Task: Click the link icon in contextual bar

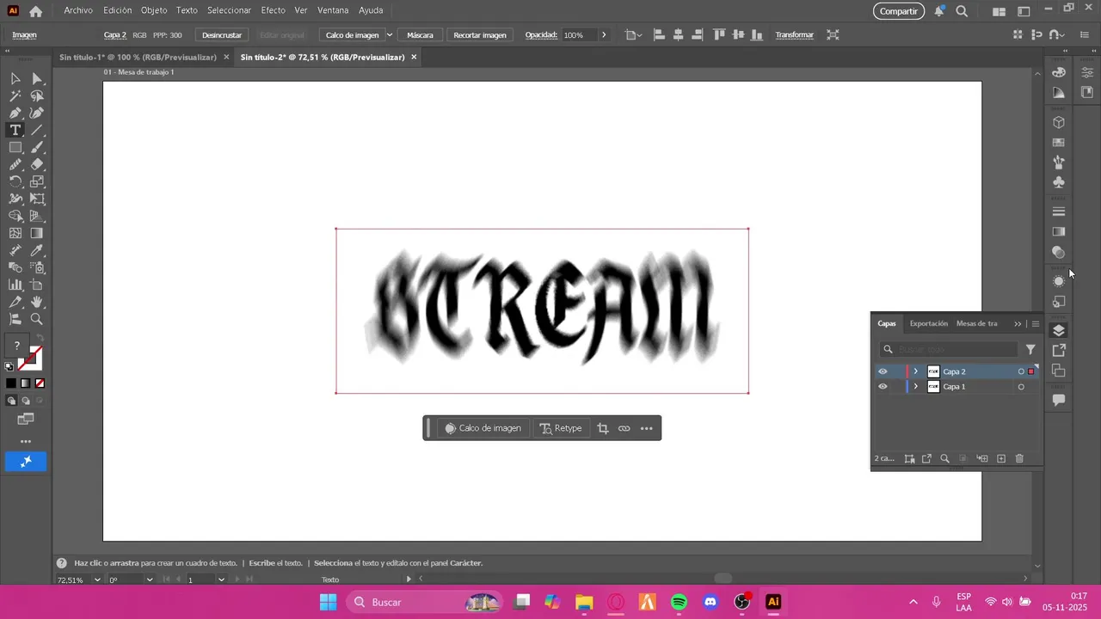Action: 624,428
